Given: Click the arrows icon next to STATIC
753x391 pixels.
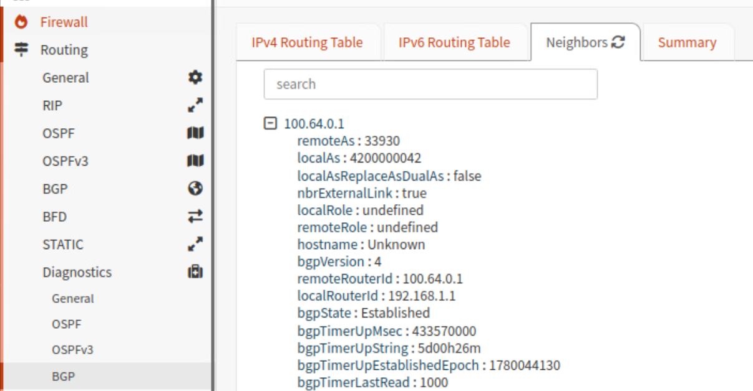Looking at the screenshot, I should pos(195,244).
